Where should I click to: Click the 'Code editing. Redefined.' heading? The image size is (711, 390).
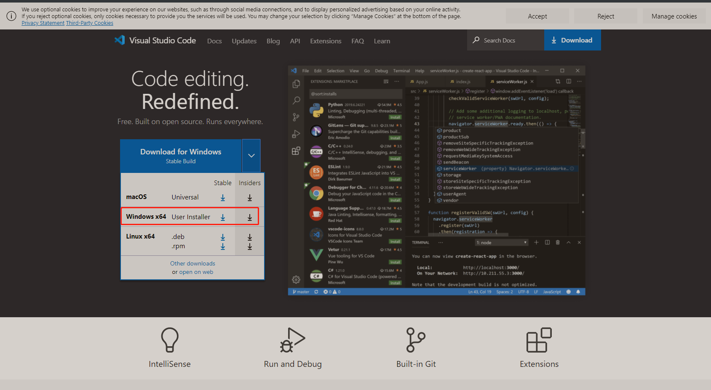click(x=190, y=90)
